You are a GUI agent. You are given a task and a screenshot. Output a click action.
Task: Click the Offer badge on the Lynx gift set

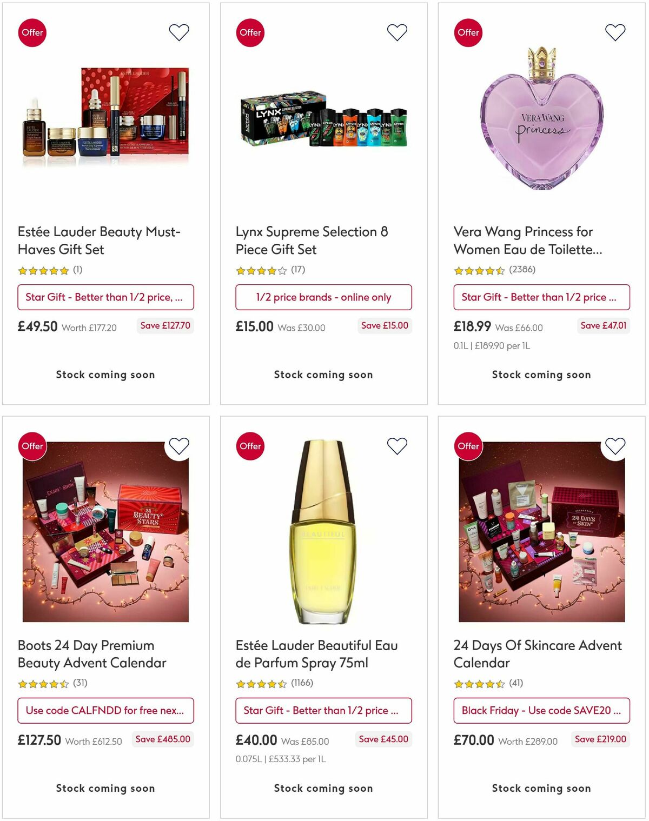click(x=250, y=32)
